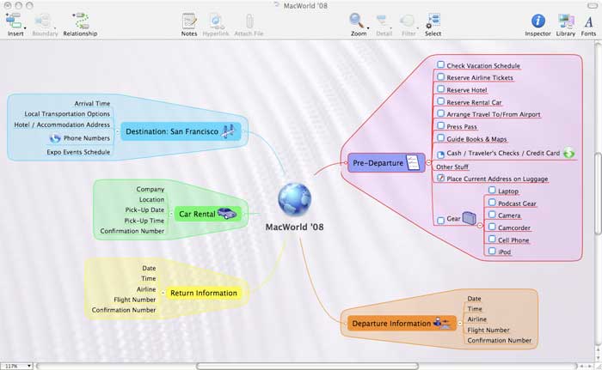Check the Guide Books & Maps box
The height and width of the screenshot is (370, 602).
(x=440, y=138)
